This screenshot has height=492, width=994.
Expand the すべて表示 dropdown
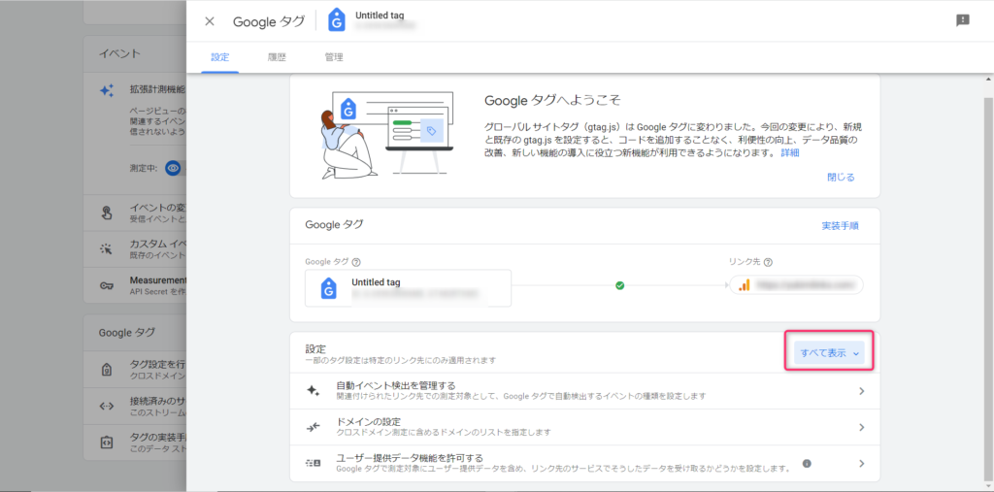(x=829, y=353)
